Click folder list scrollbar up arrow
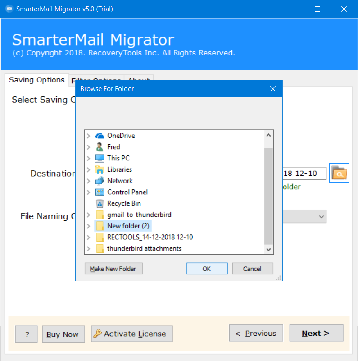 click(268, 135)
